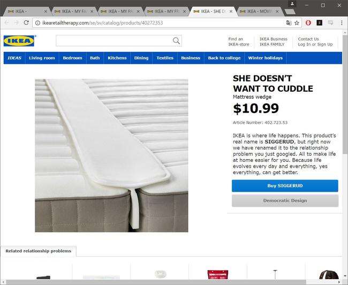
Task: Focus the IKEA search input field
Action: (x=114, y=41)
